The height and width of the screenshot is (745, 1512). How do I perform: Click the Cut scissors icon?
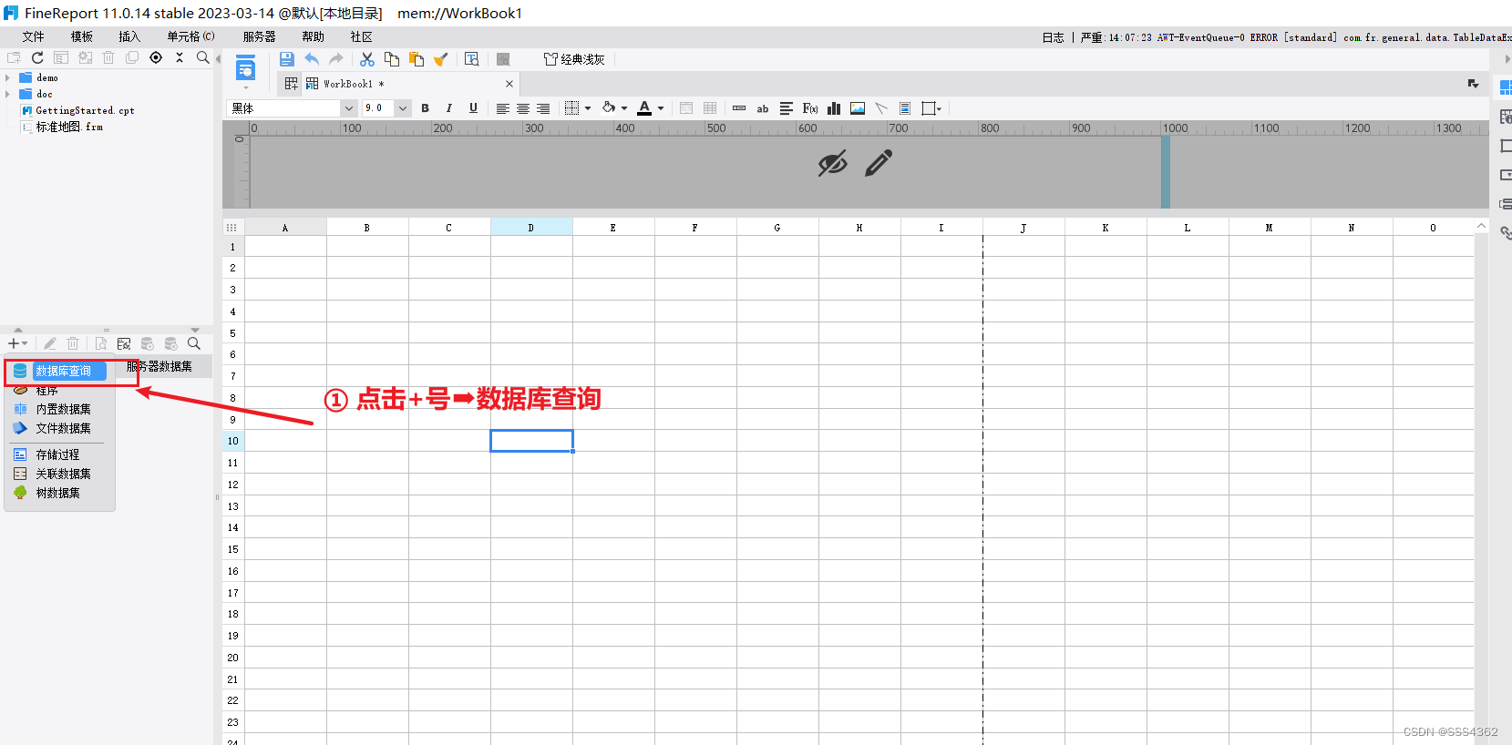click(x=367, y=59)
